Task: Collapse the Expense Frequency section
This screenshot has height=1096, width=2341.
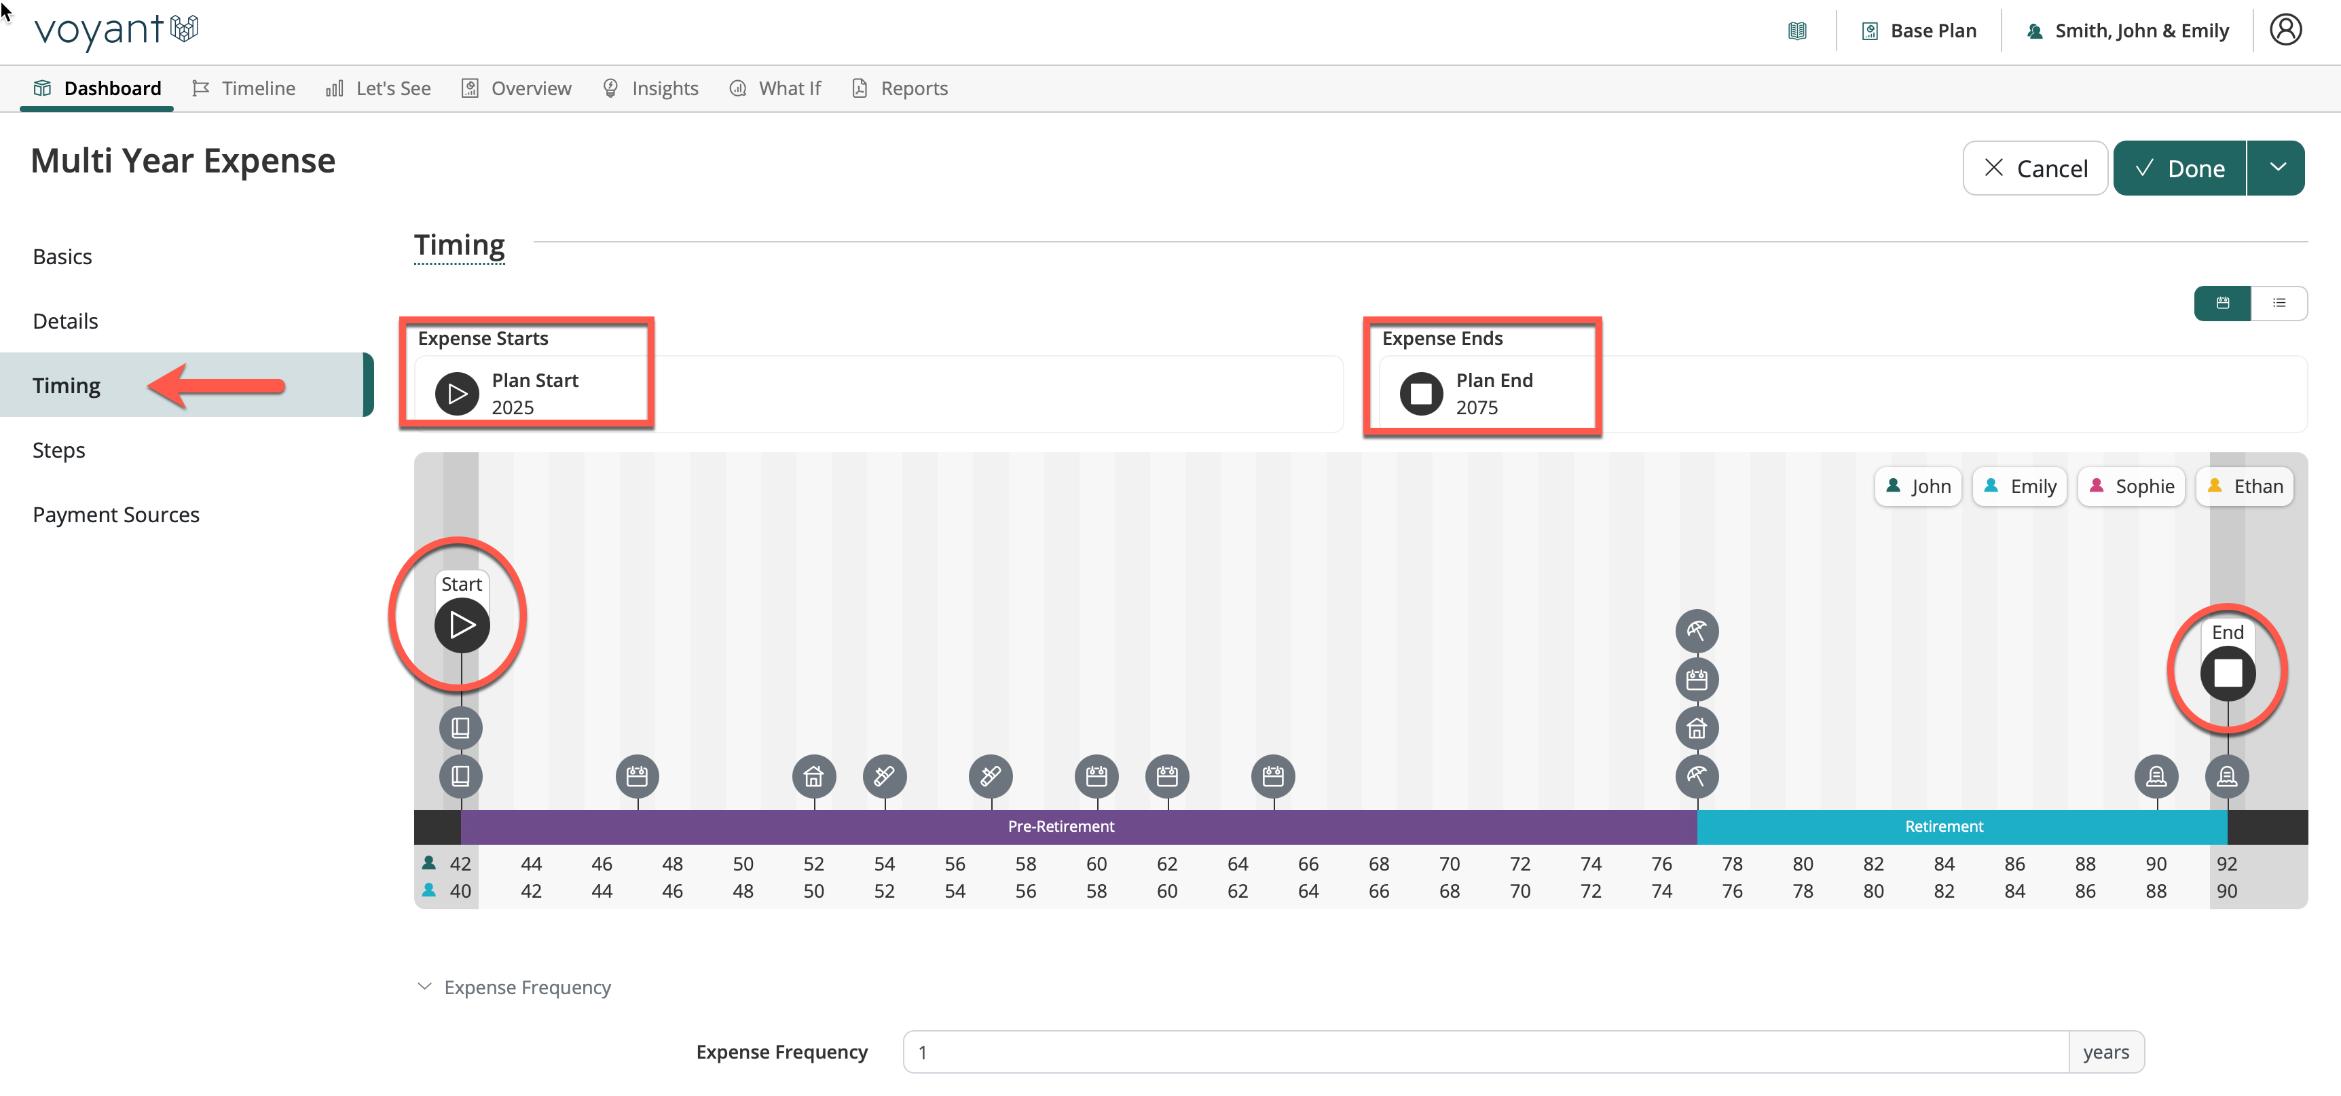Action: pyautogui.click(x=424, y=987)
